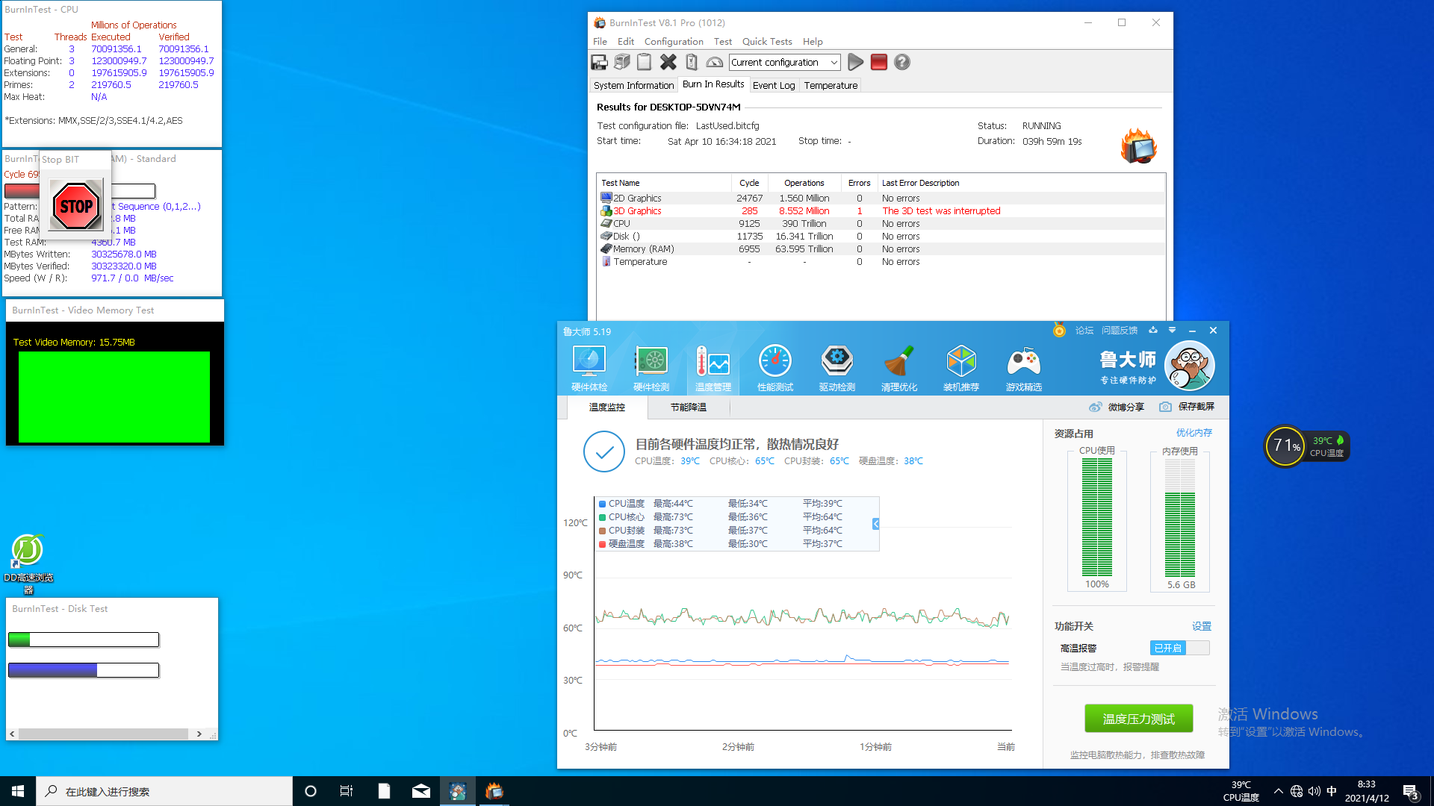Switch to the Temperature tab in BurnInTest
1434x806 pixels.
pyautogui.click(x=831, y=84)
